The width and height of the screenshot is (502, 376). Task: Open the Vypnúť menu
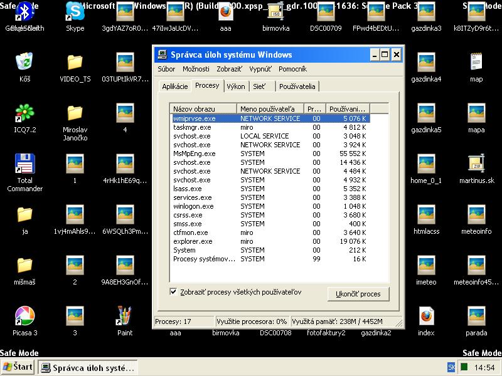click(x=260, y=69)
